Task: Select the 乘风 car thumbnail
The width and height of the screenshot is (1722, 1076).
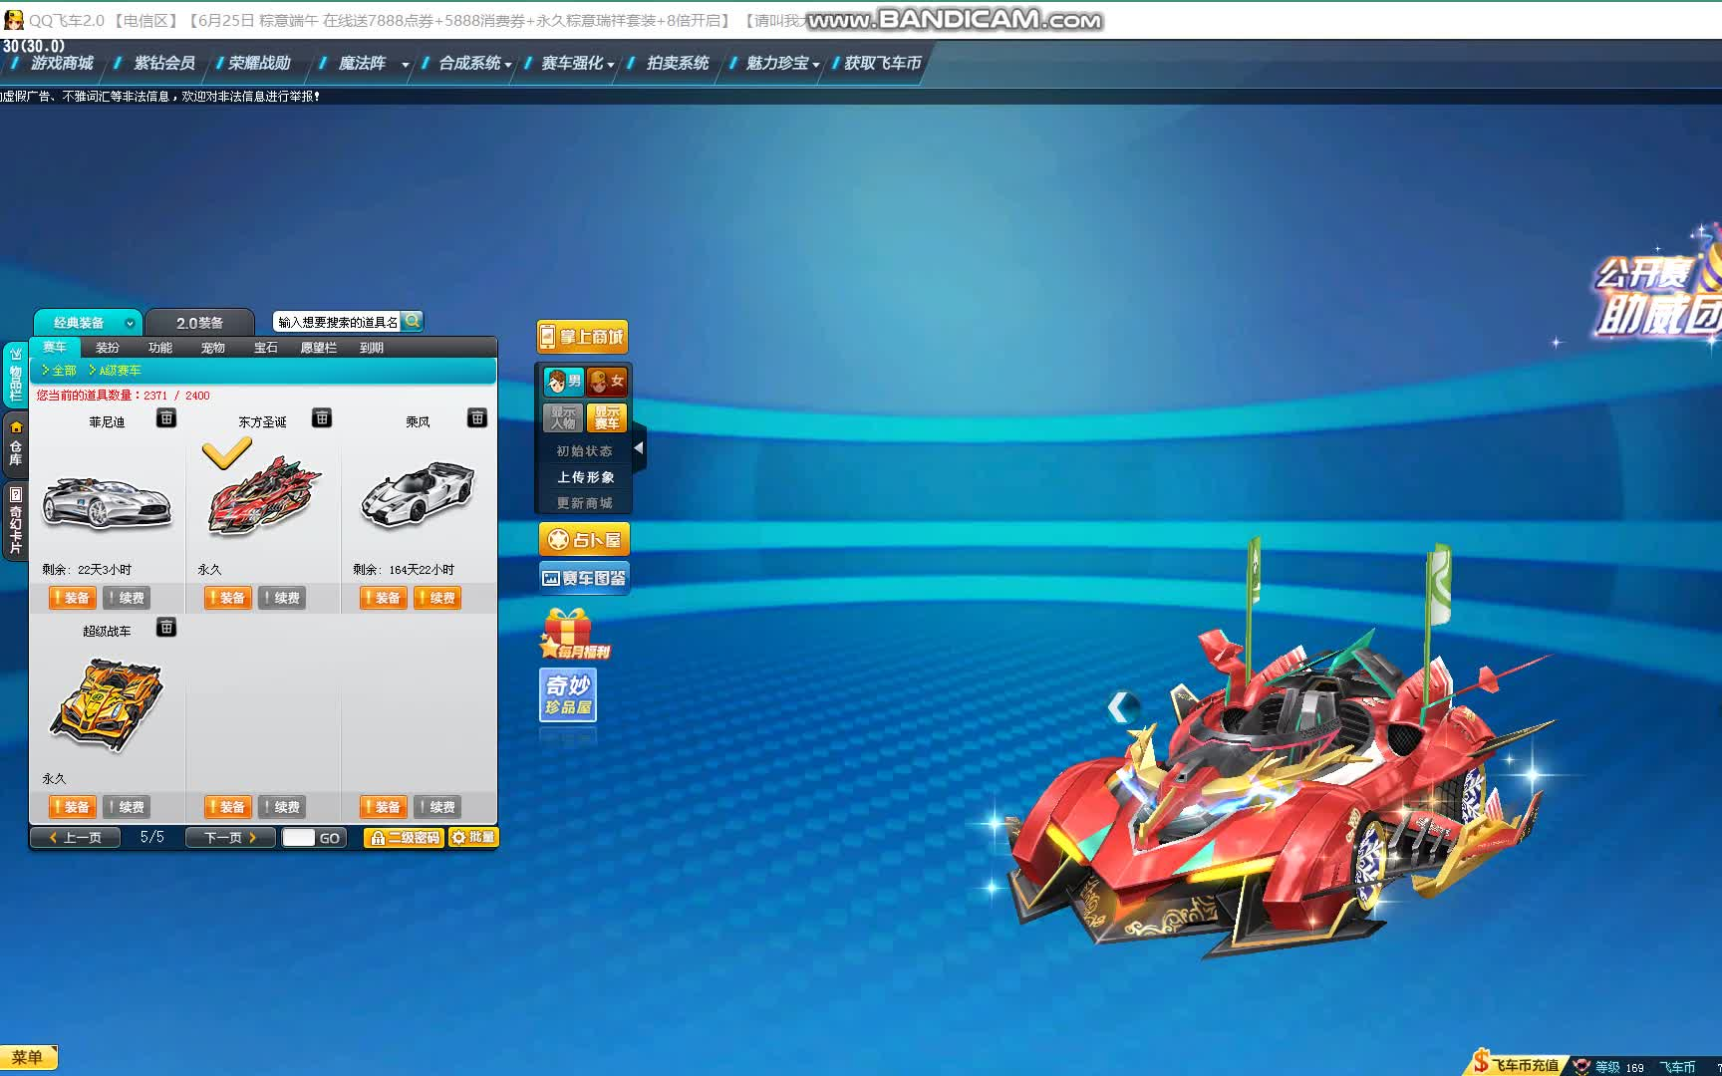Action: (x=418, y=494)
